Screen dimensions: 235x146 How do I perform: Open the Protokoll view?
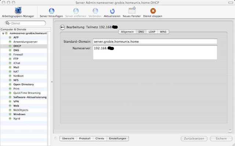(85, 139)
